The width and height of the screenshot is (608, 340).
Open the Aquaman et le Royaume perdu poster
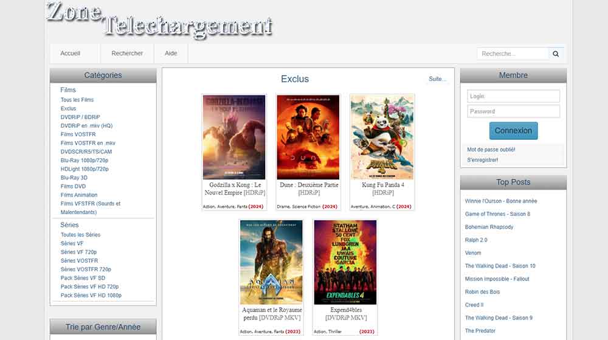pyautogui.click(x=271, y=263)
